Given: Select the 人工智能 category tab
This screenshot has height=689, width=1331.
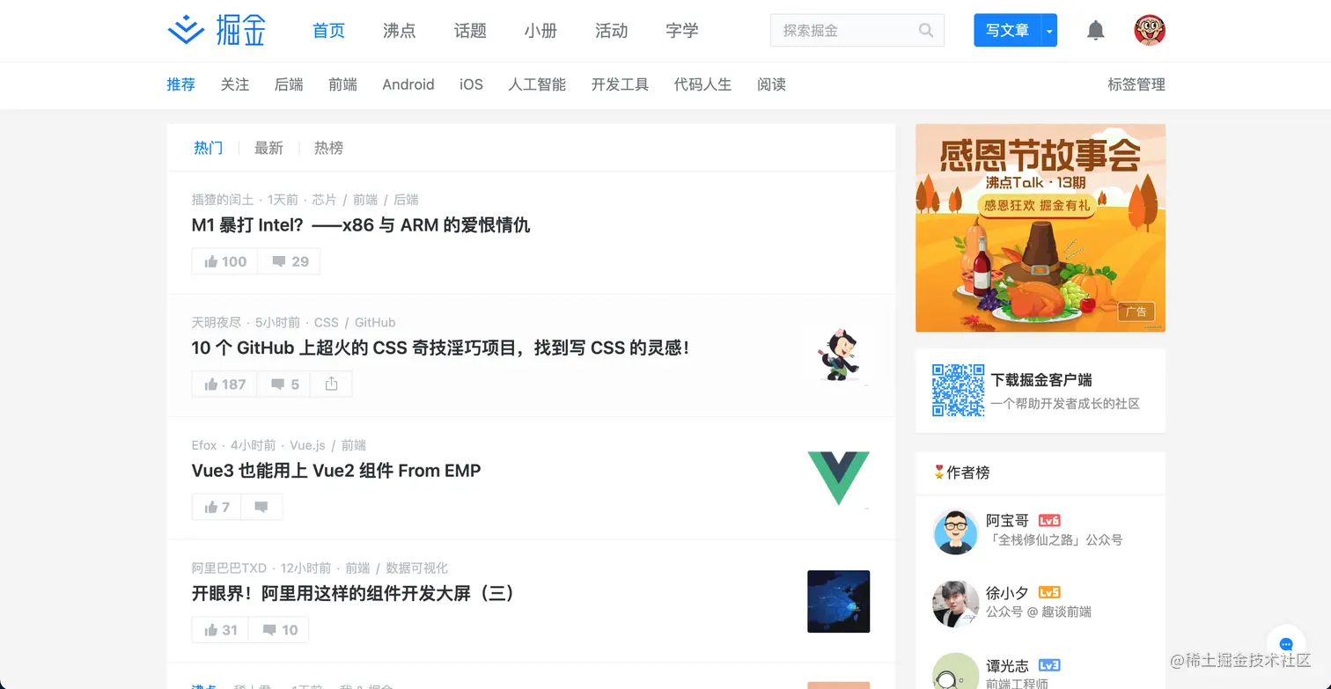Looking at the screenshot, I should pos(537,84).
